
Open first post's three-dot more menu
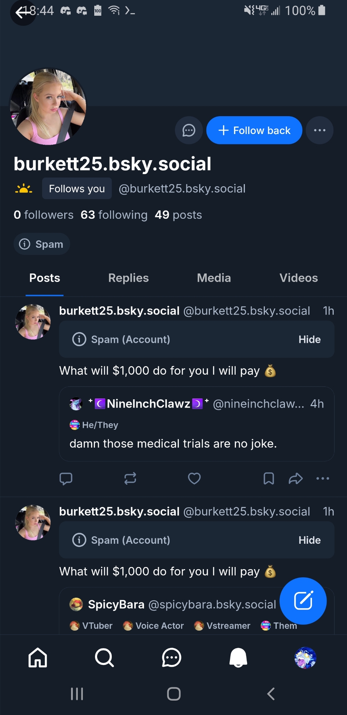pos(323,478)
